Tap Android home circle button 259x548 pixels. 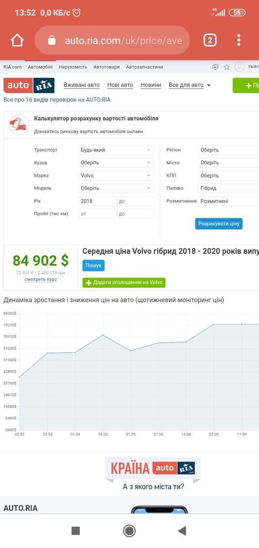[x=129, y=531]
